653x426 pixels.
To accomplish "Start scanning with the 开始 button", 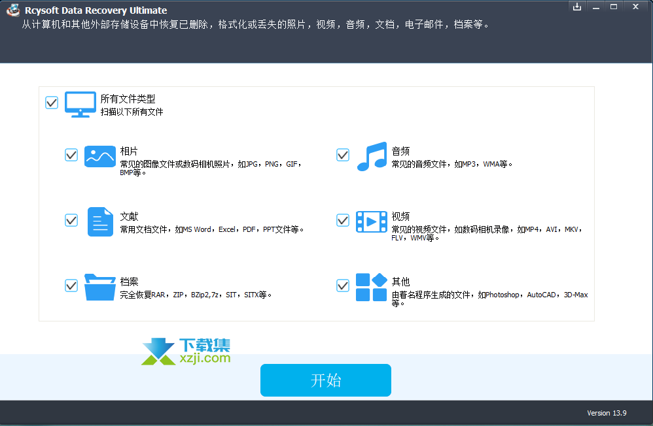I will click(x=326, y=380).
